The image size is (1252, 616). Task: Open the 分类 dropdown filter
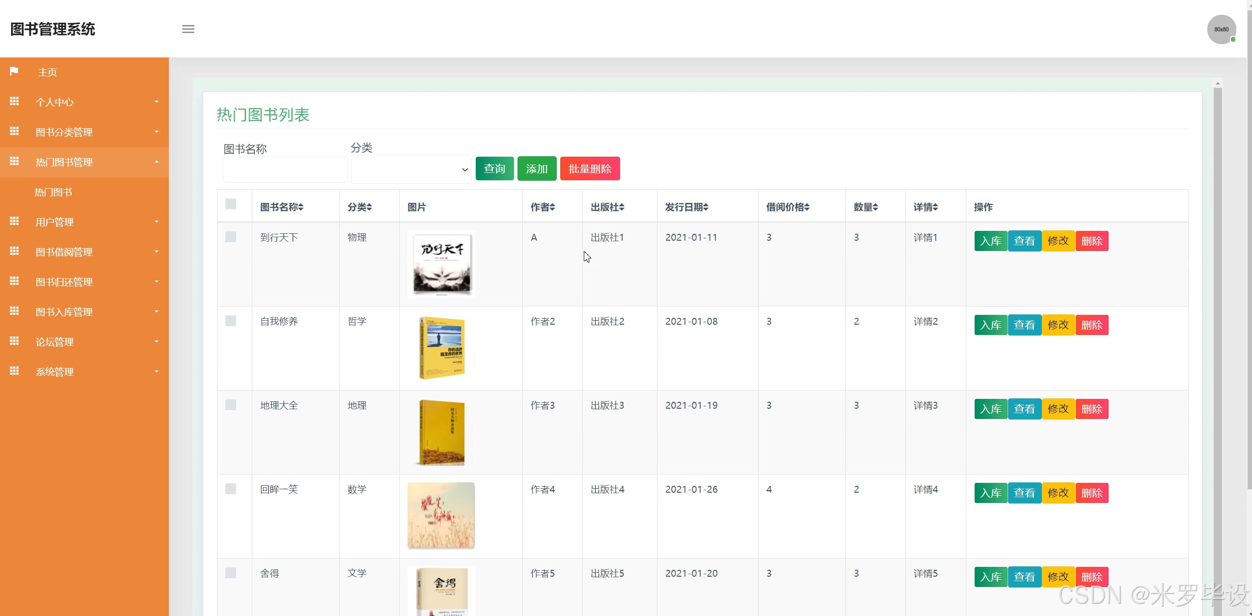(x=411, y=169)
